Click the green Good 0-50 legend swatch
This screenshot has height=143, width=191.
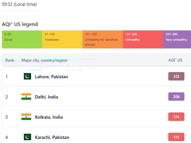(22, 39)
